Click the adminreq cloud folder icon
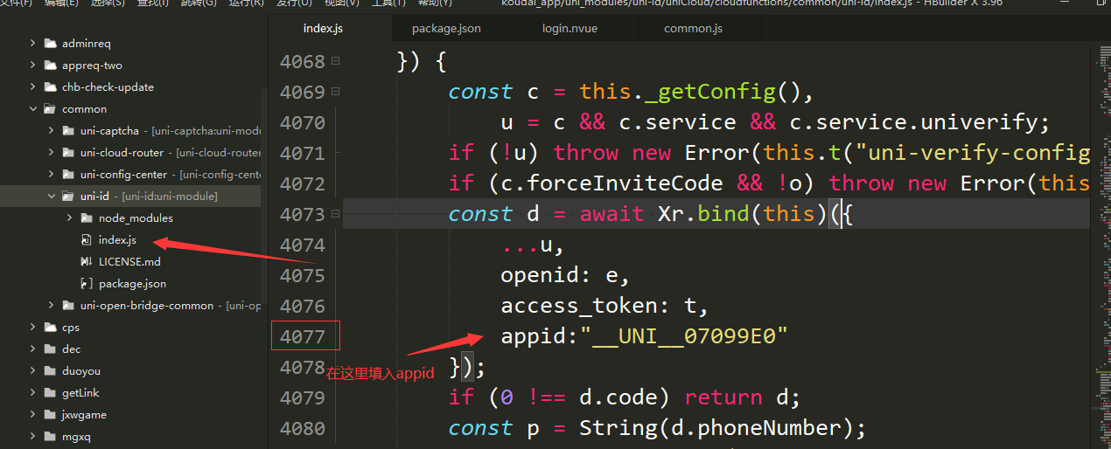 [50, 44]
